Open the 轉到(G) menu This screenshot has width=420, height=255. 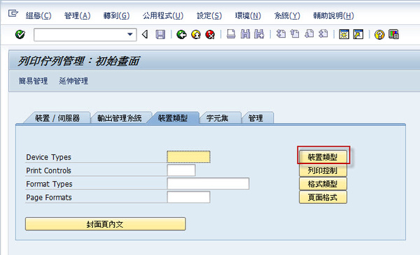(116, 16)
